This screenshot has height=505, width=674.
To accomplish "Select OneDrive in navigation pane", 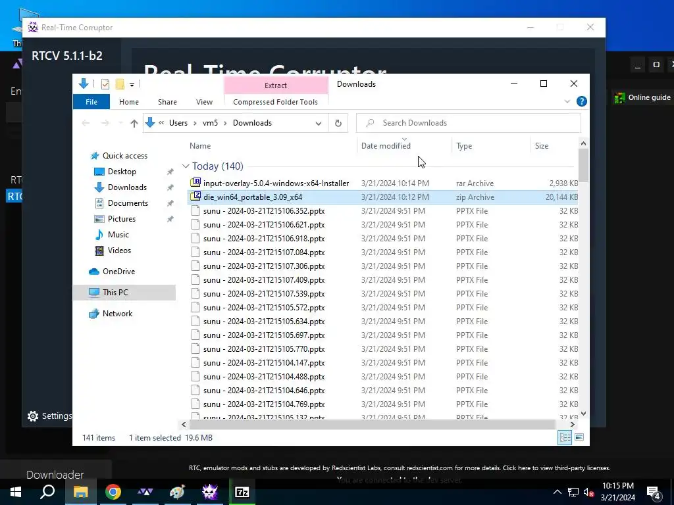I will [x=118, y=272].
